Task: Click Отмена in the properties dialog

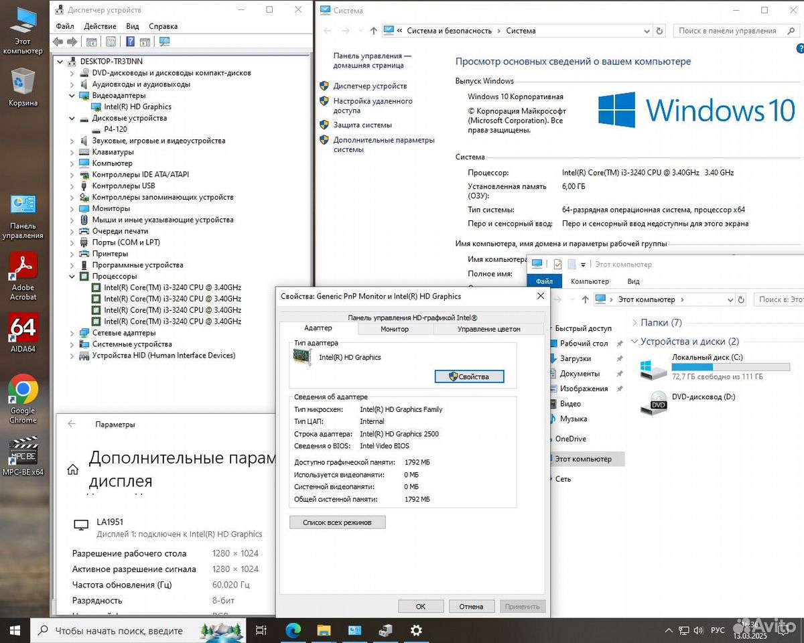Action: (472, 607)
